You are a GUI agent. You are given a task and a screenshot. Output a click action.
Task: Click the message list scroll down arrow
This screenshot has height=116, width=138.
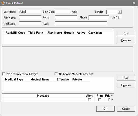(112, 100)
